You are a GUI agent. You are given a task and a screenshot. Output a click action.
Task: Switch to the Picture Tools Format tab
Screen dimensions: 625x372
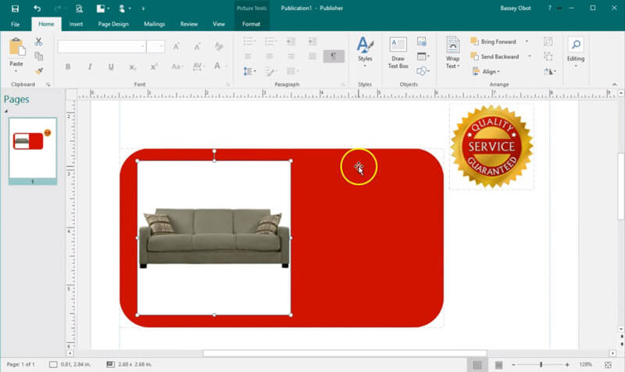(x=251, y=24)
